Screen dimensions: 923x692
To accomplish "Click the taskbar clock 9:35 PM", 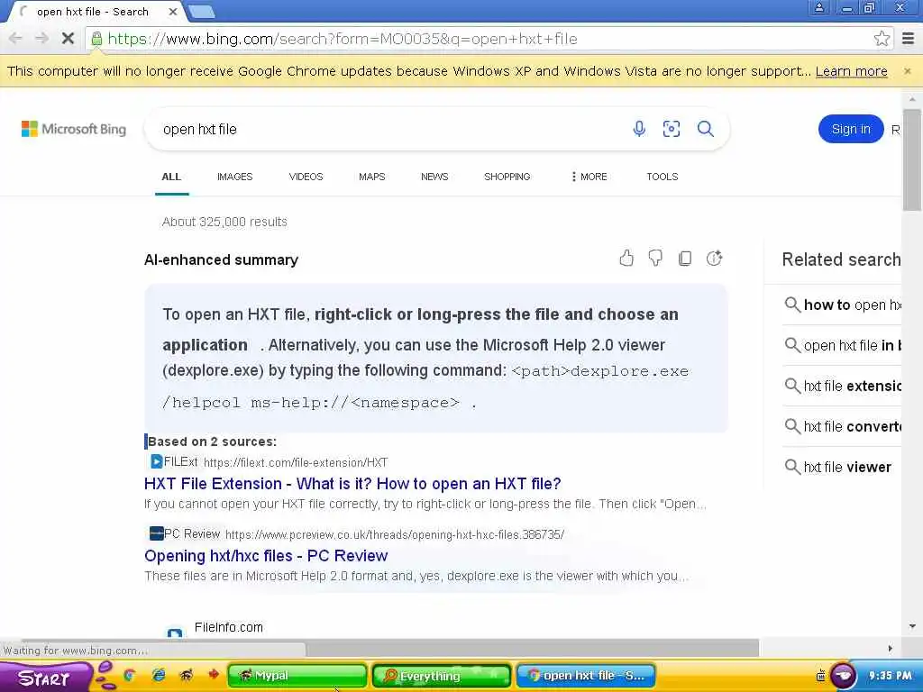I will click(890, 676).
